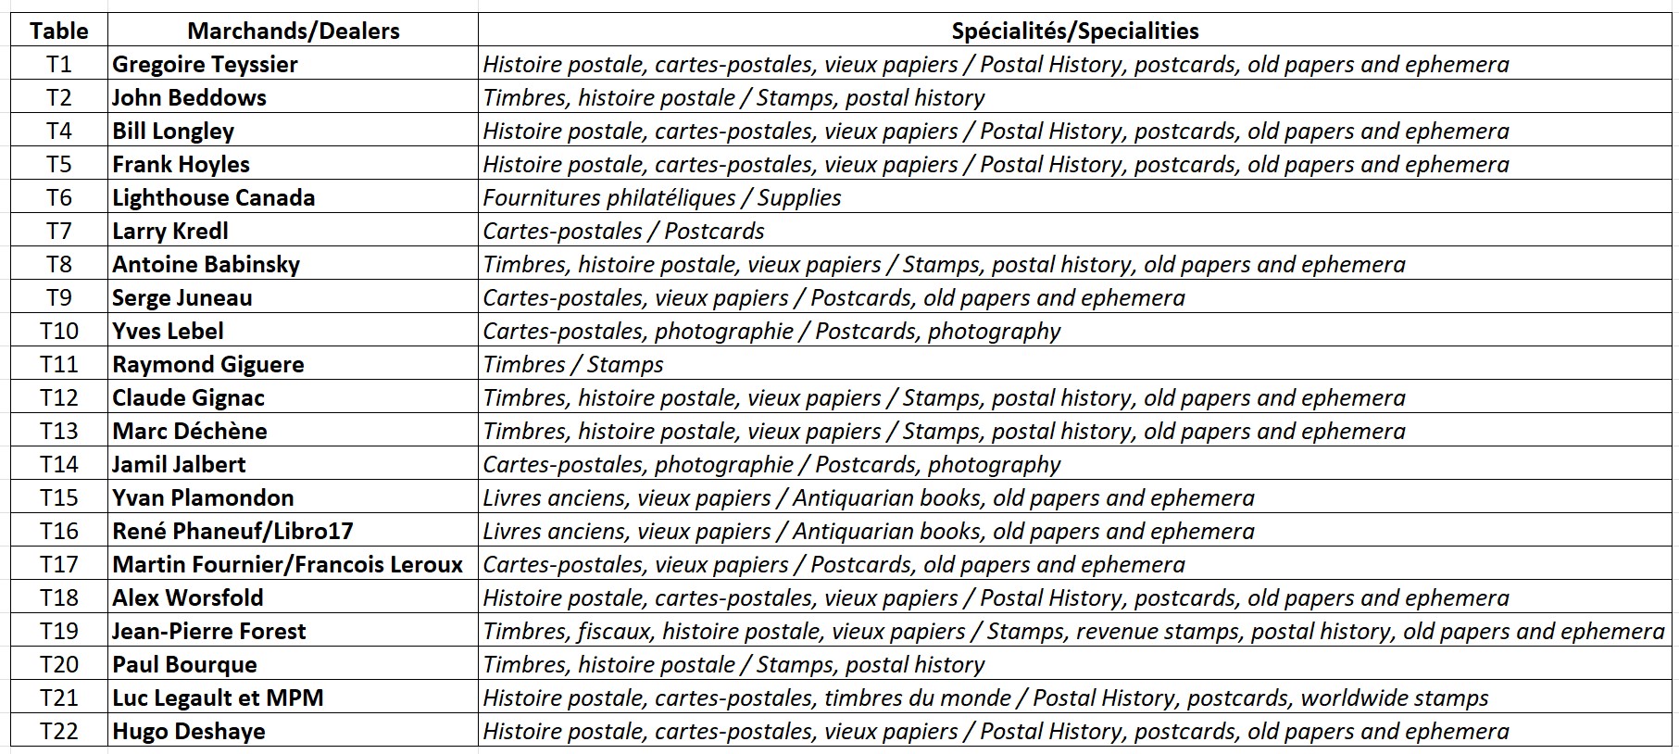
Task: Select the Table column header cell
Action: point(59,31)
